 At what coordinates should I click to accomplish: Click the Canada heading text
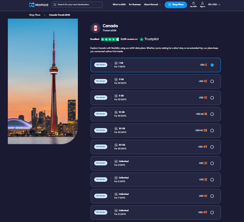[110, 26]
